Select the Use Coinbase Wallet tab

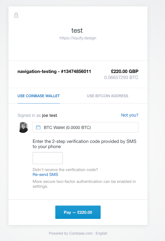click(39, 96)
